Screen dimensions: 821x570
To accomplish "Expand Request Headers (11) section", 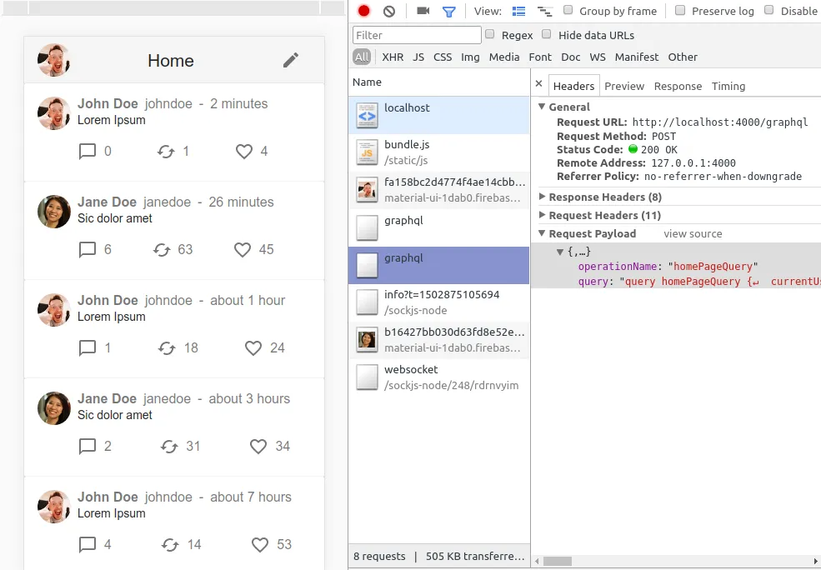I will point(543,215).
